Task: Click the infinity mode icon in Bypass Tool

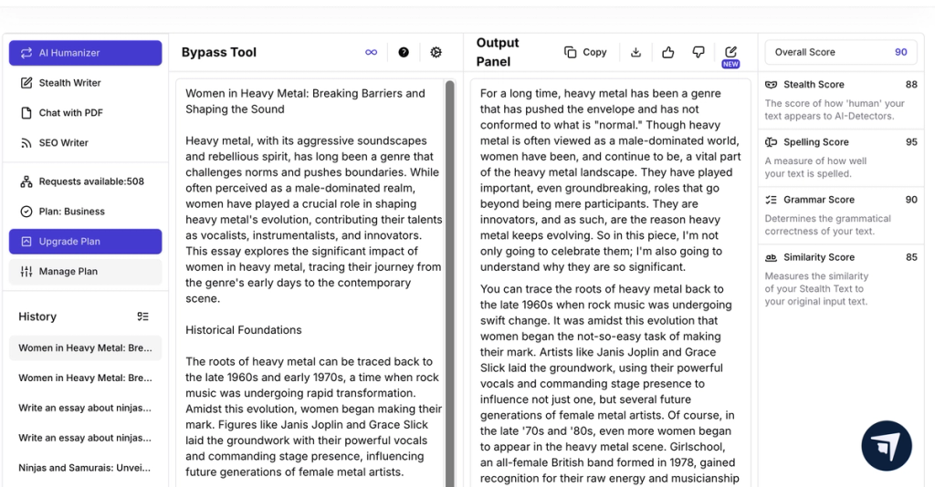Action: [x=371, y=52]
